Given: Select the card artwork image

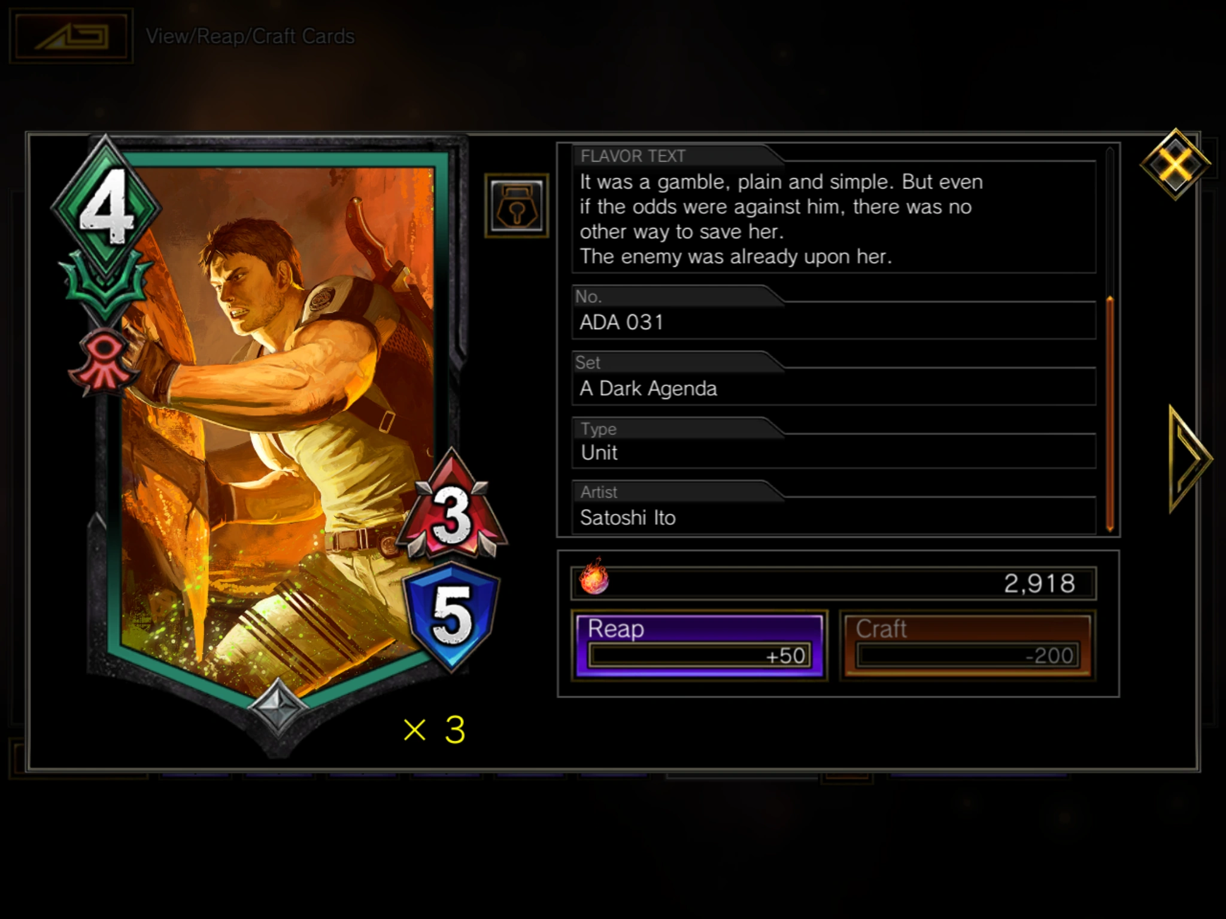Looking at the screenshot, I should click(x=278, y=419).
